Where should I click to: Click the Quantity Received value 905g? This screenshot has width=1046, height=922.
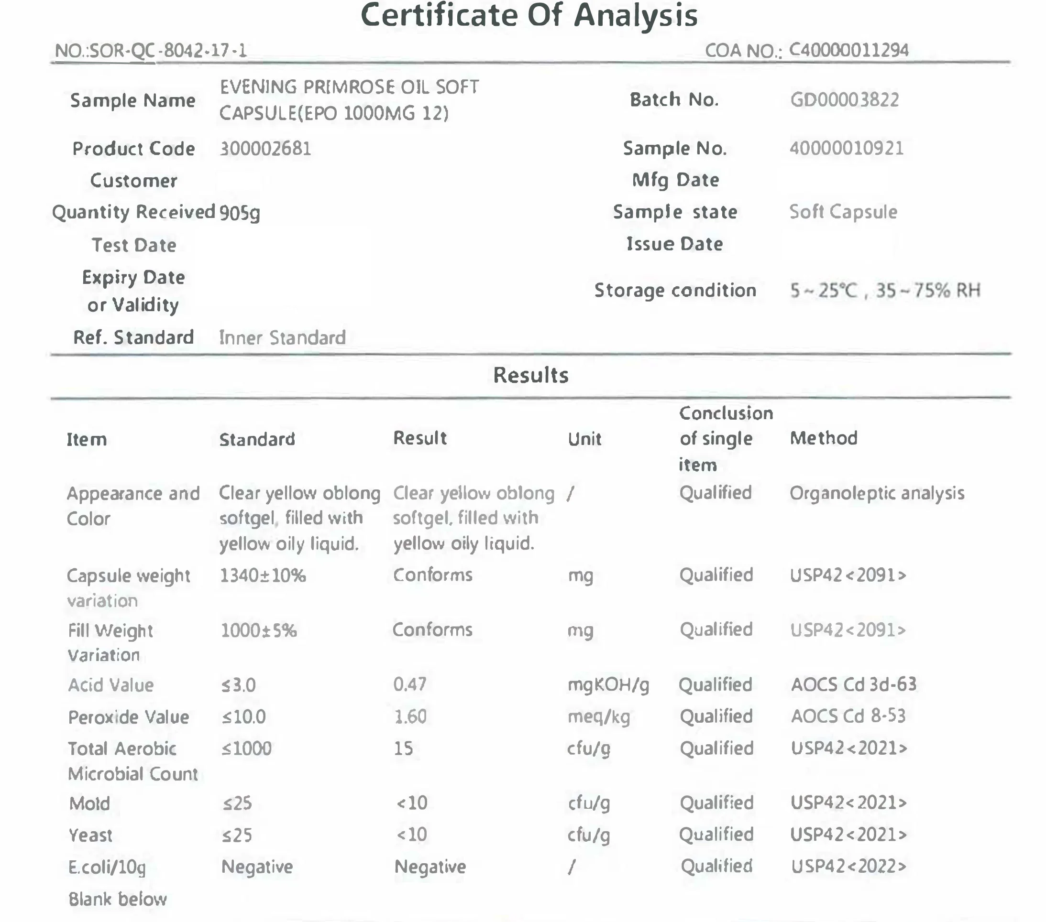[x=240, y=213]
